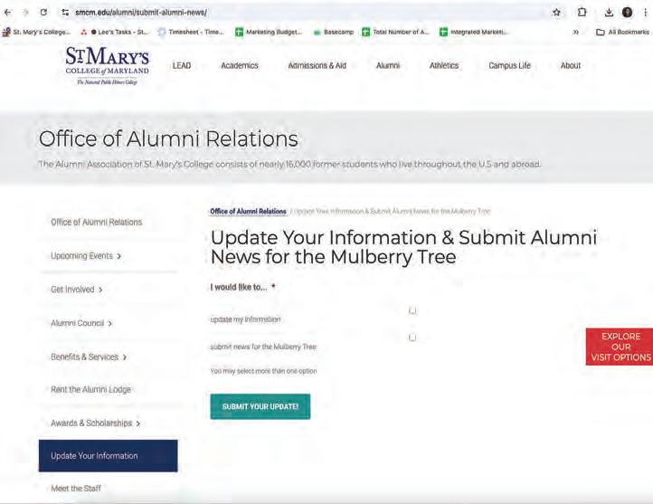Click the red Explore Our Visit Options tab
653x504 pixels.
620,347
